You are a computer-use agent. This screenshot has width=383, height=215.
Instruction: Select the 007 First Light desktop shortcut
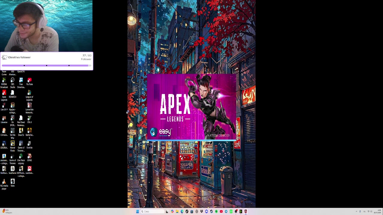[21, 172]
